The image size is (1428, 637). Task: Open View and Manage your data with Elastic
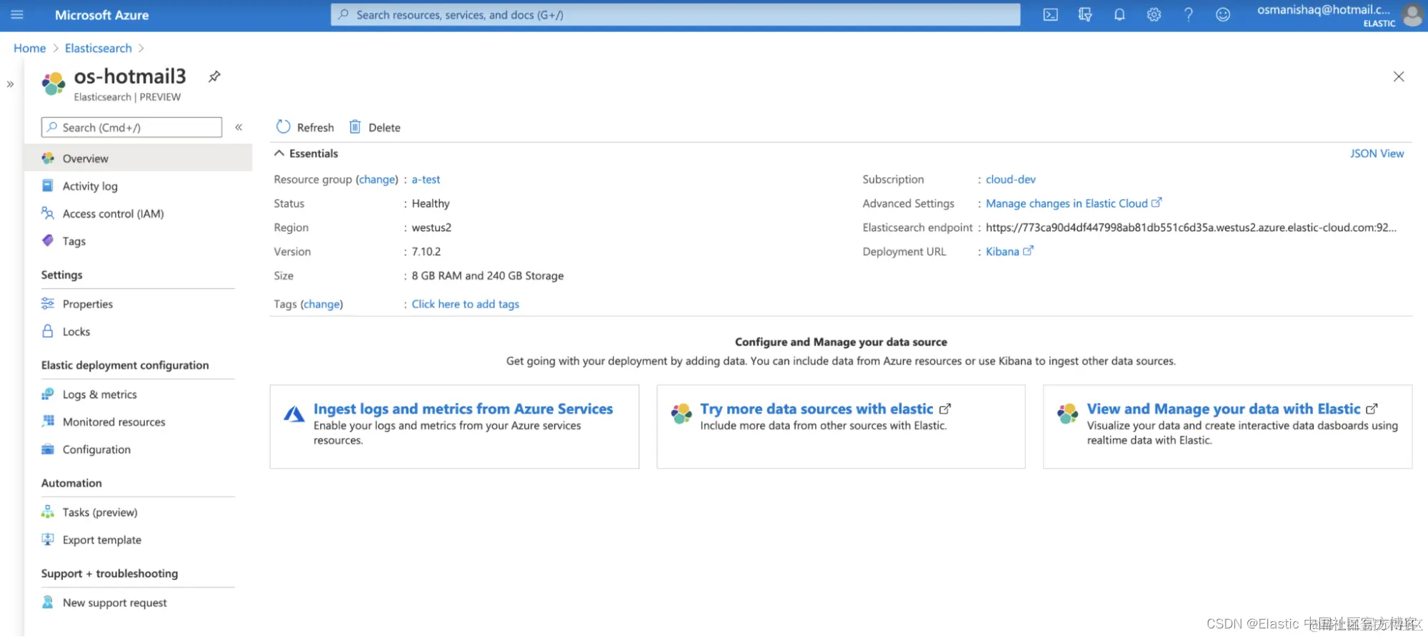[x=1224, y=409]
